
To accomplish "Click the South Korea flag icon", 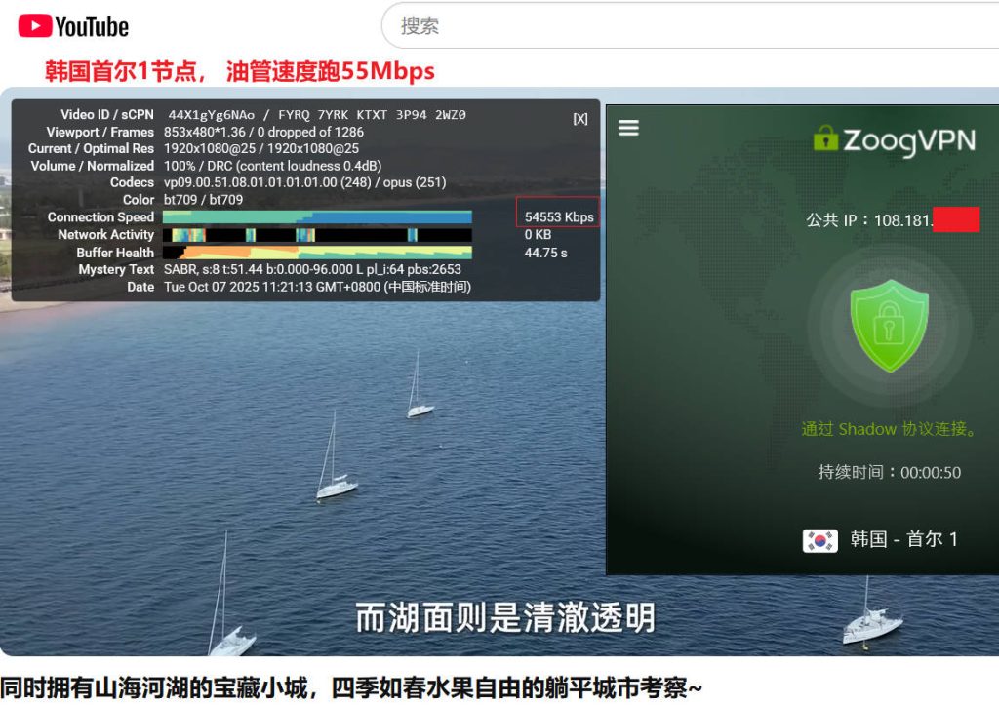I will coord(819,540).
